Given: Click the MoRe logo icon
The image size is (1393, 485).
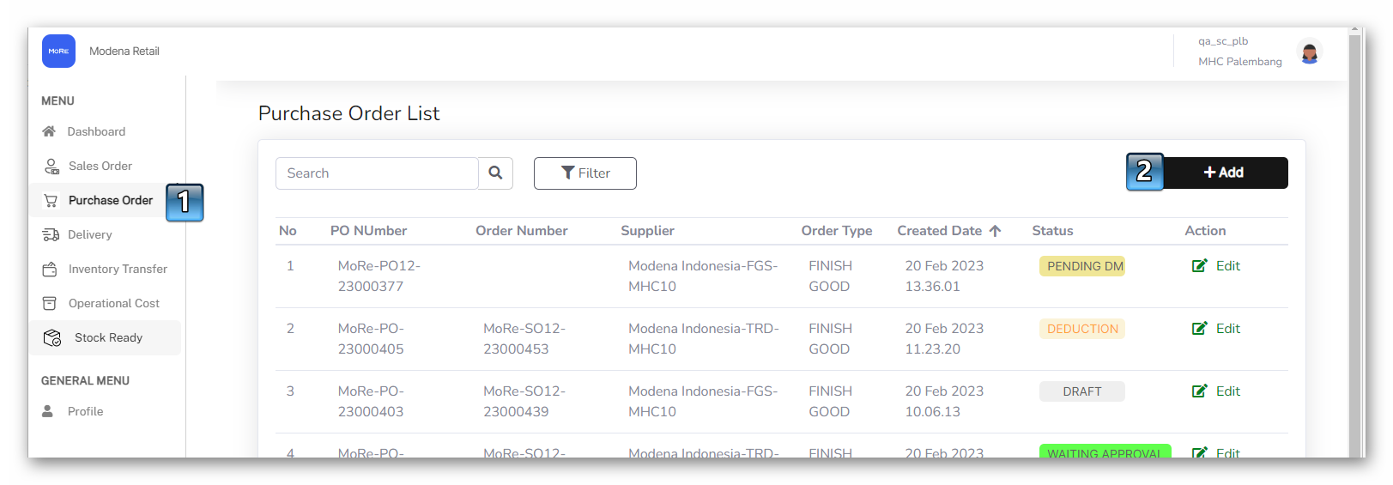Looking at the screenshot, I should [x=58, y=52].
